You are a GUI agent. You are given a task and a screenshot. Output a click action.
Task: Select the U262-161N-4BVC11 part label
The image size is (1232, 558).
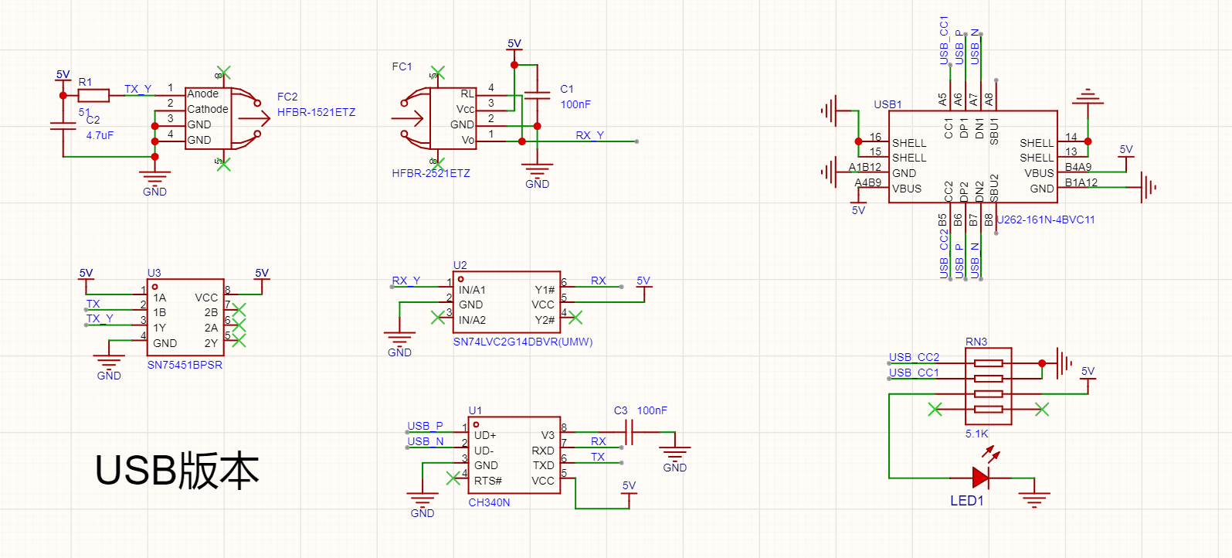click(x=1046, y=219)
